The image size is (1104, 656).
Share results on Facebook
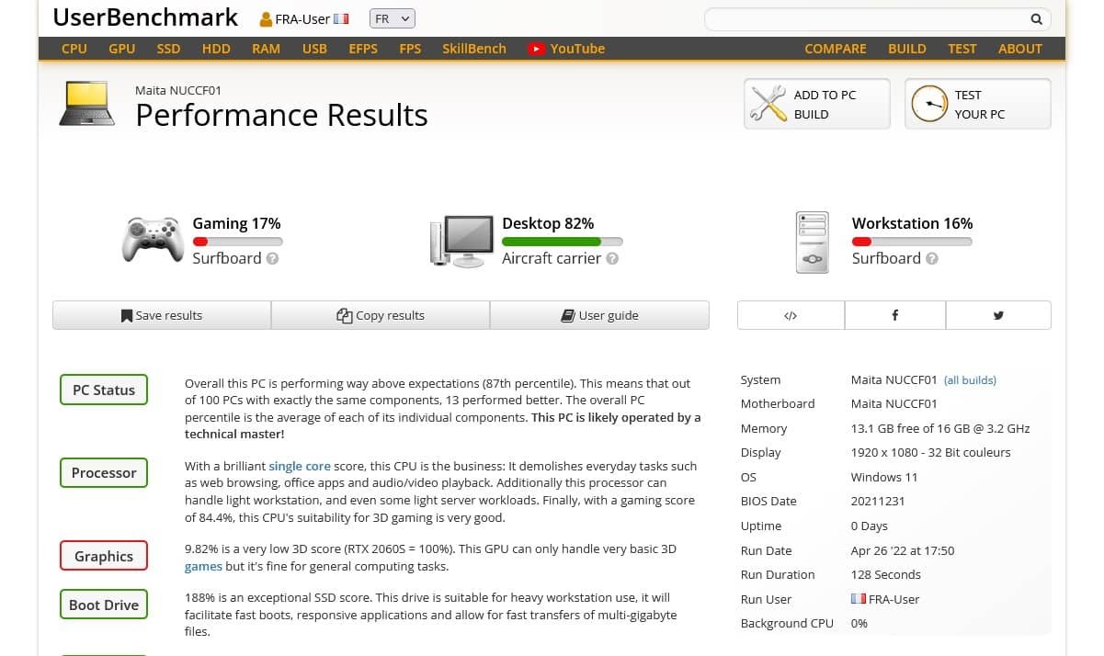coord(894,315)
